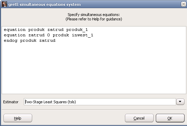Close the simultaneous equations system dialog

[x=183, y=4]
